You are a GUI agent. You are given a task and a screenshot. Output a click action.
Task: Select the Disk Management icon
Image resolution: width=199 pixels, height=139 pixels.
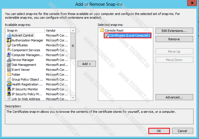(9, 65)
